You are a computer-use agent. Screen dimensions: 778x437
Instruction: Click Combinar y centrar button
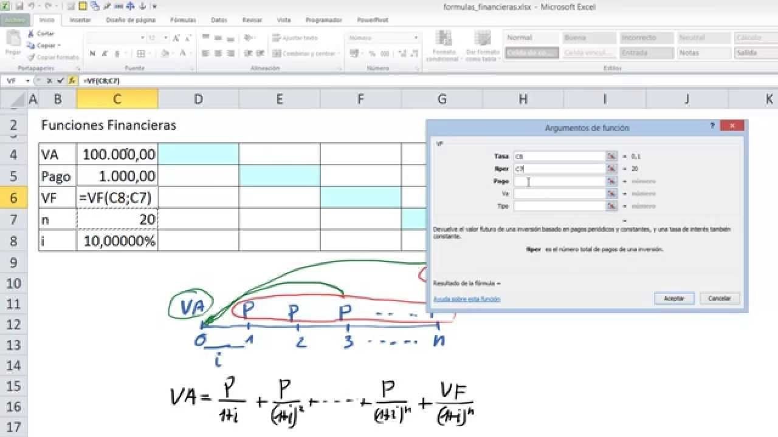(x=305, y=53)
